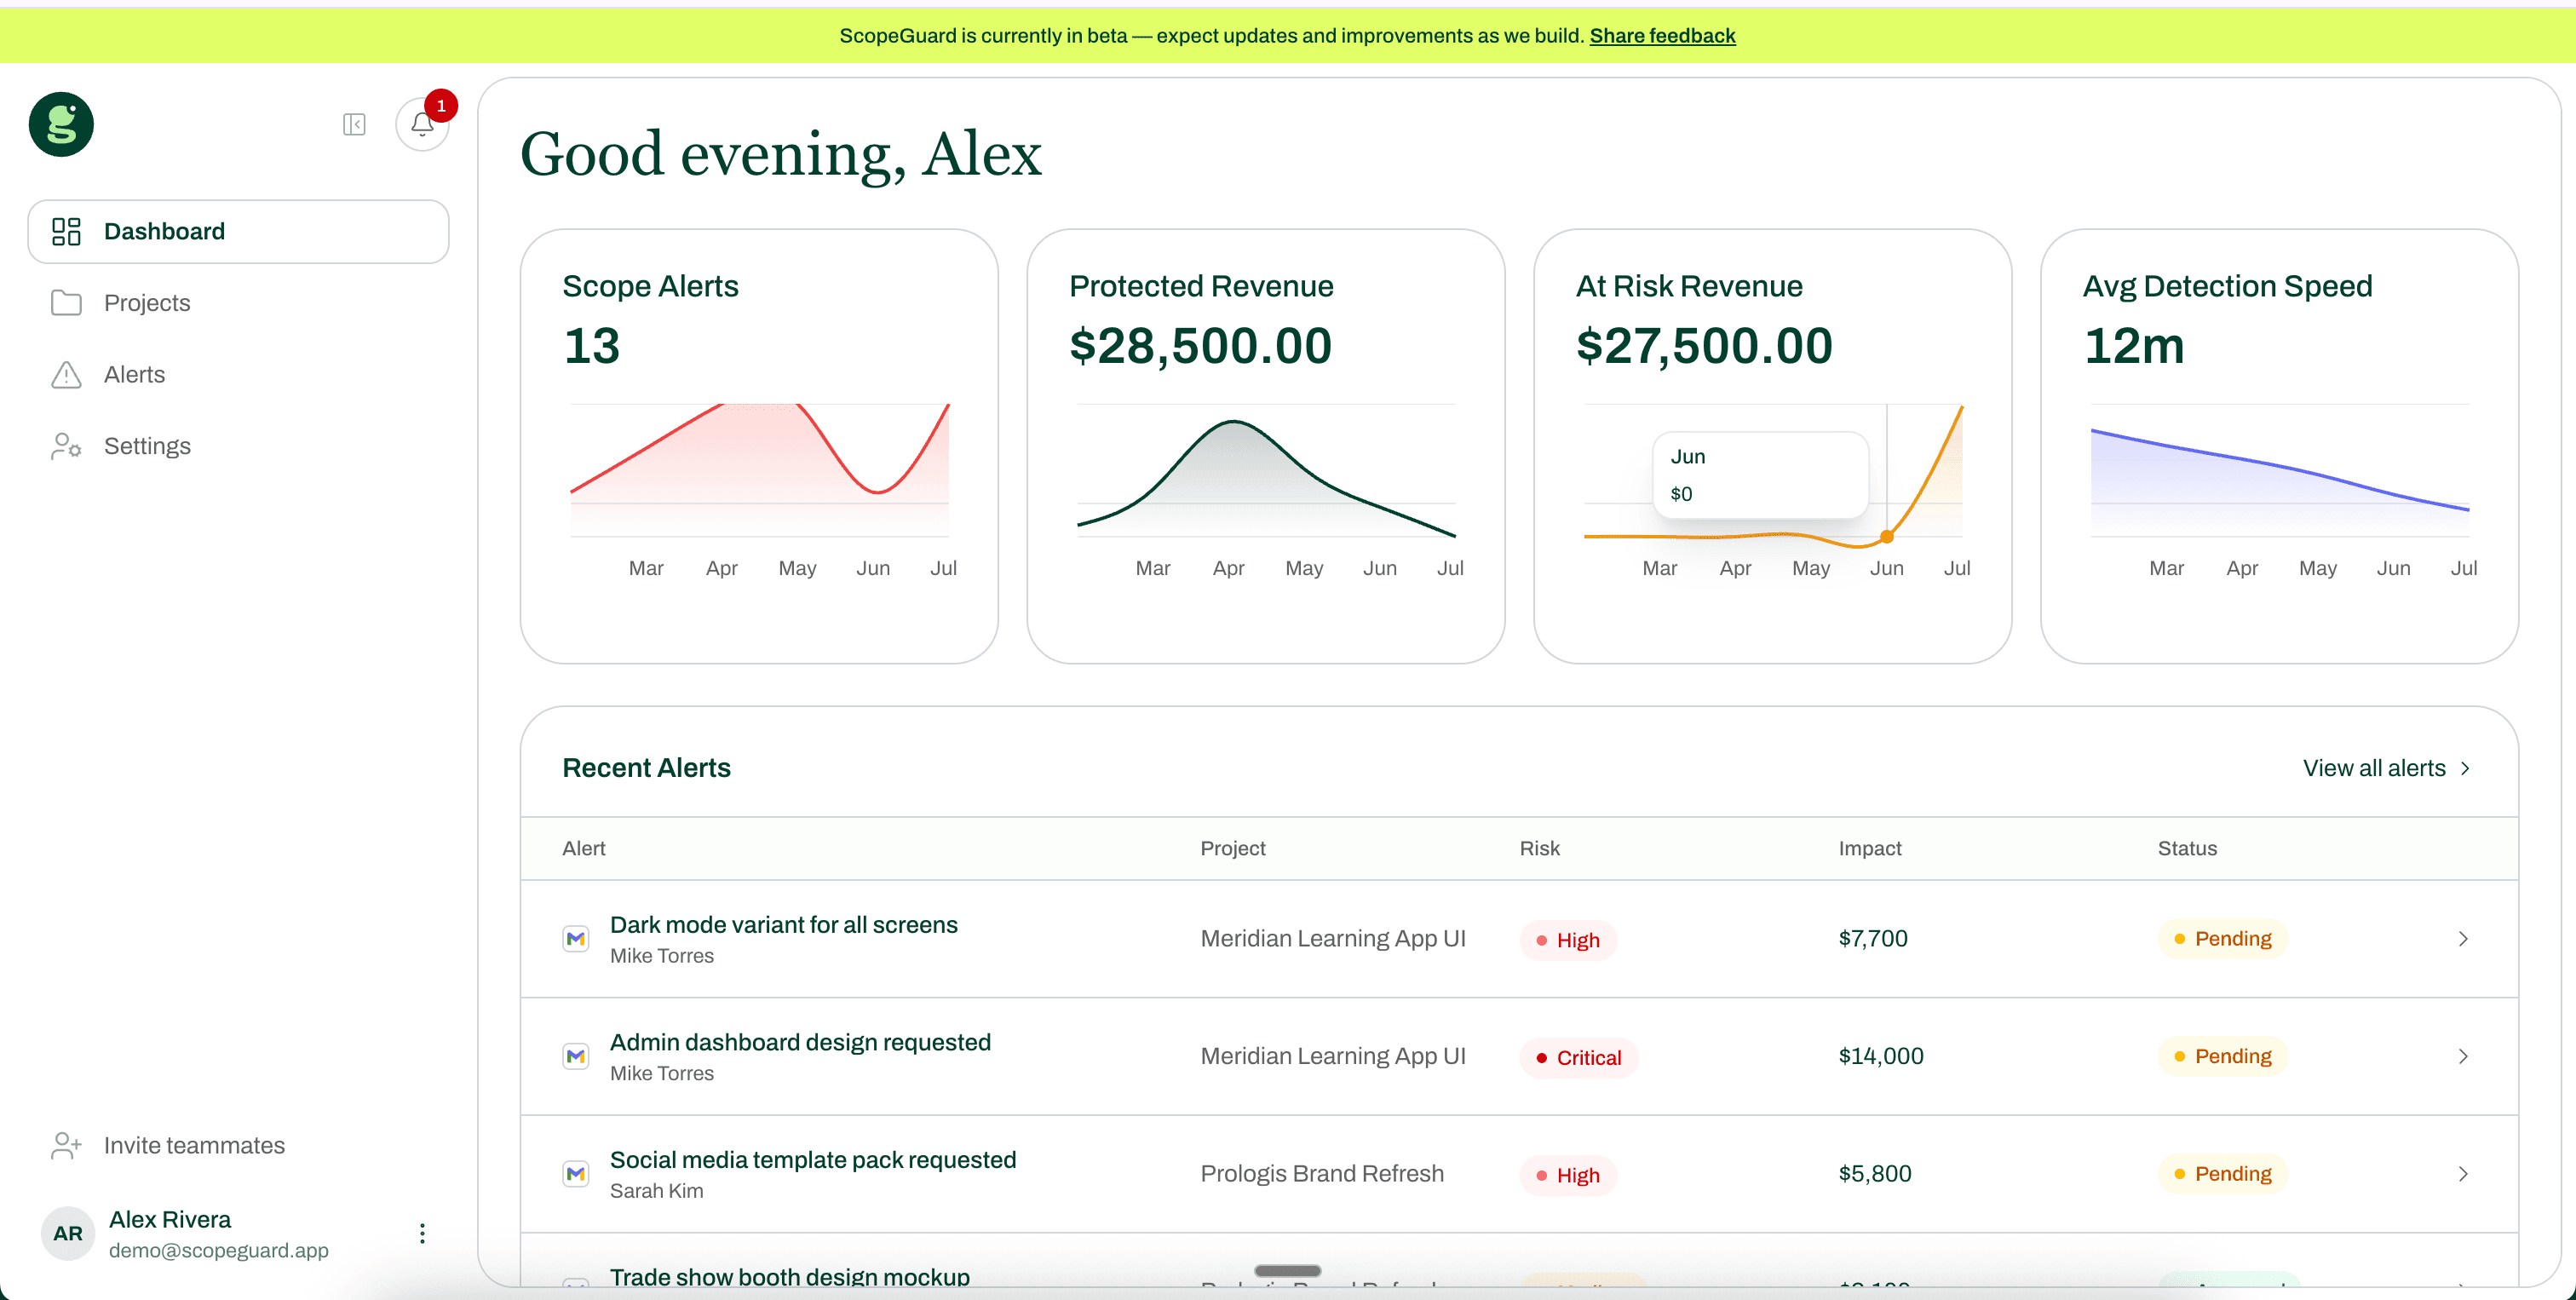This screenshot has width=2576, height=1300.
Task: Click the Projects folder icon
Action: pos(66,303)
